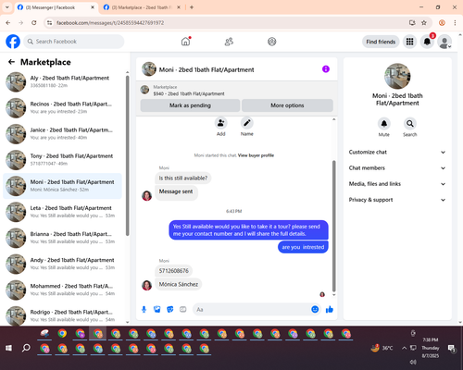
Task: Open Rodrigo conversation
Action: (x=63, y=315)
